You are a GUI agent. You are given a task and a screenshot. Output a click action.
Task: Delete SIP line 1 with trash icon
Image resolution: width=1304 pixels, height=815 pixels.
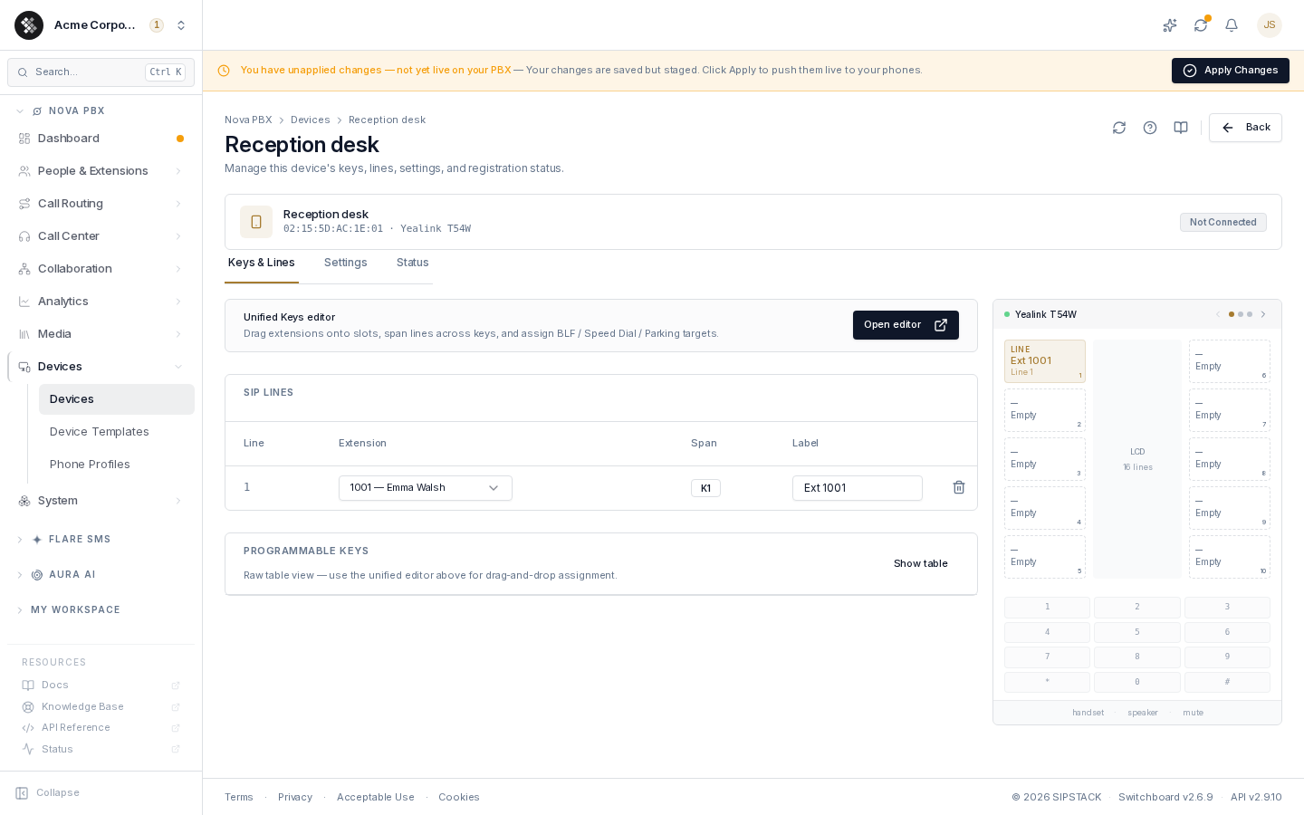coord(959,487)
